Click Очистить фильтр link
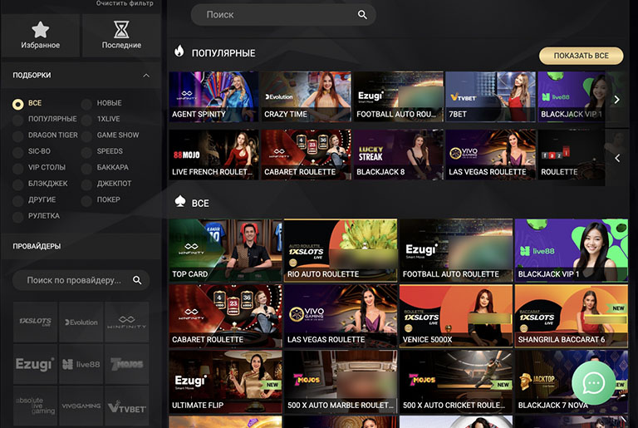This screenshot has height=428, width=638. click(x=125, y=3)
